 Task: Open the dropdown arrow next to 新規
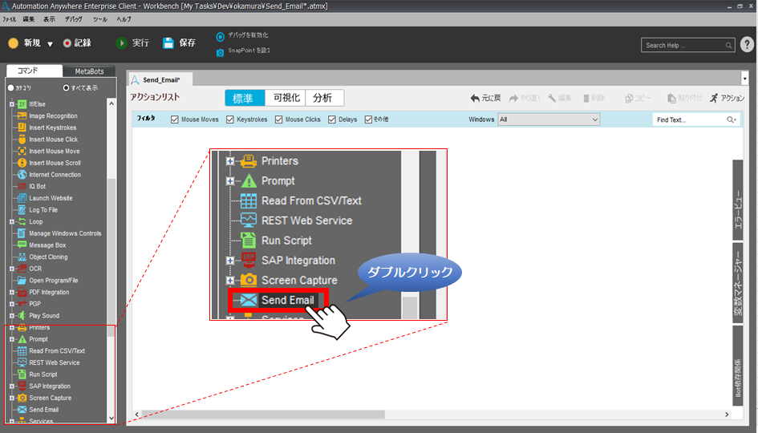coord(50,44)
